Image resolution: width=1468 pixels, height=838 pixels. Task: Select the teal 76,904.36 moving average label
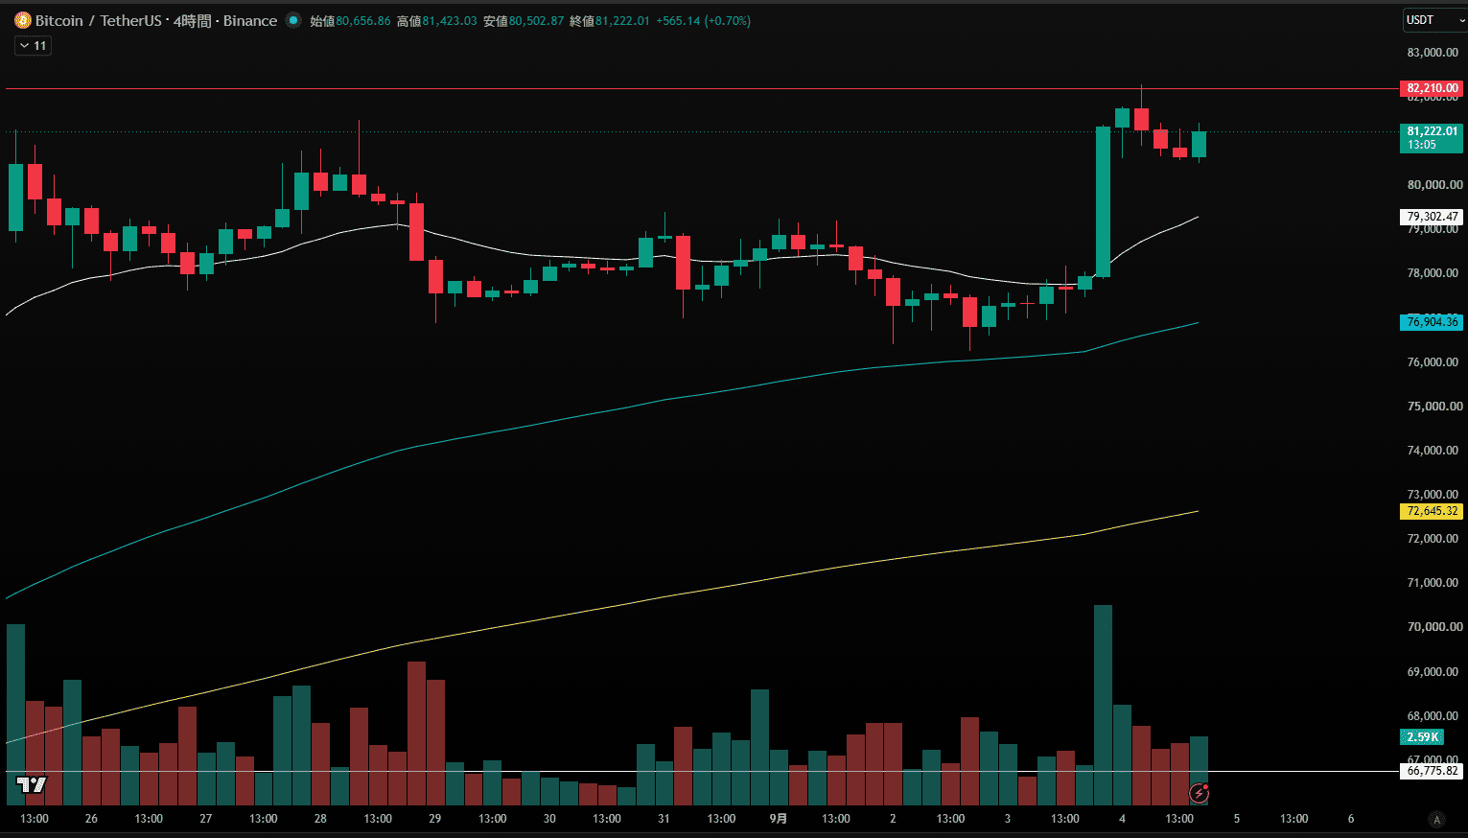[1432, 322]
